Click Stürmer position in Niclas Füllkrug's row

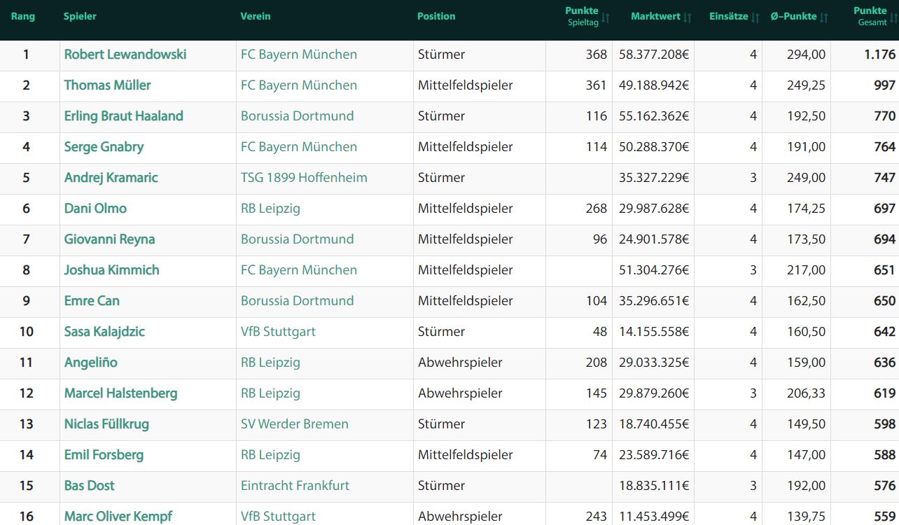[x=441, y=424]
